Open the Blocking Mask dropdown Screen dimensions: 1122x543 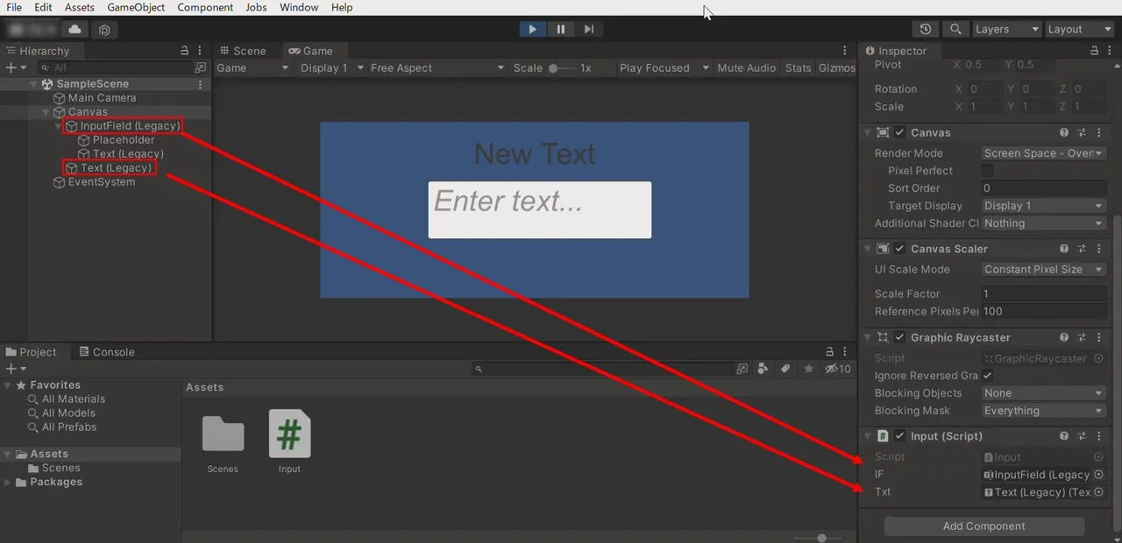pyautogui.click(x=1043, y=411)
